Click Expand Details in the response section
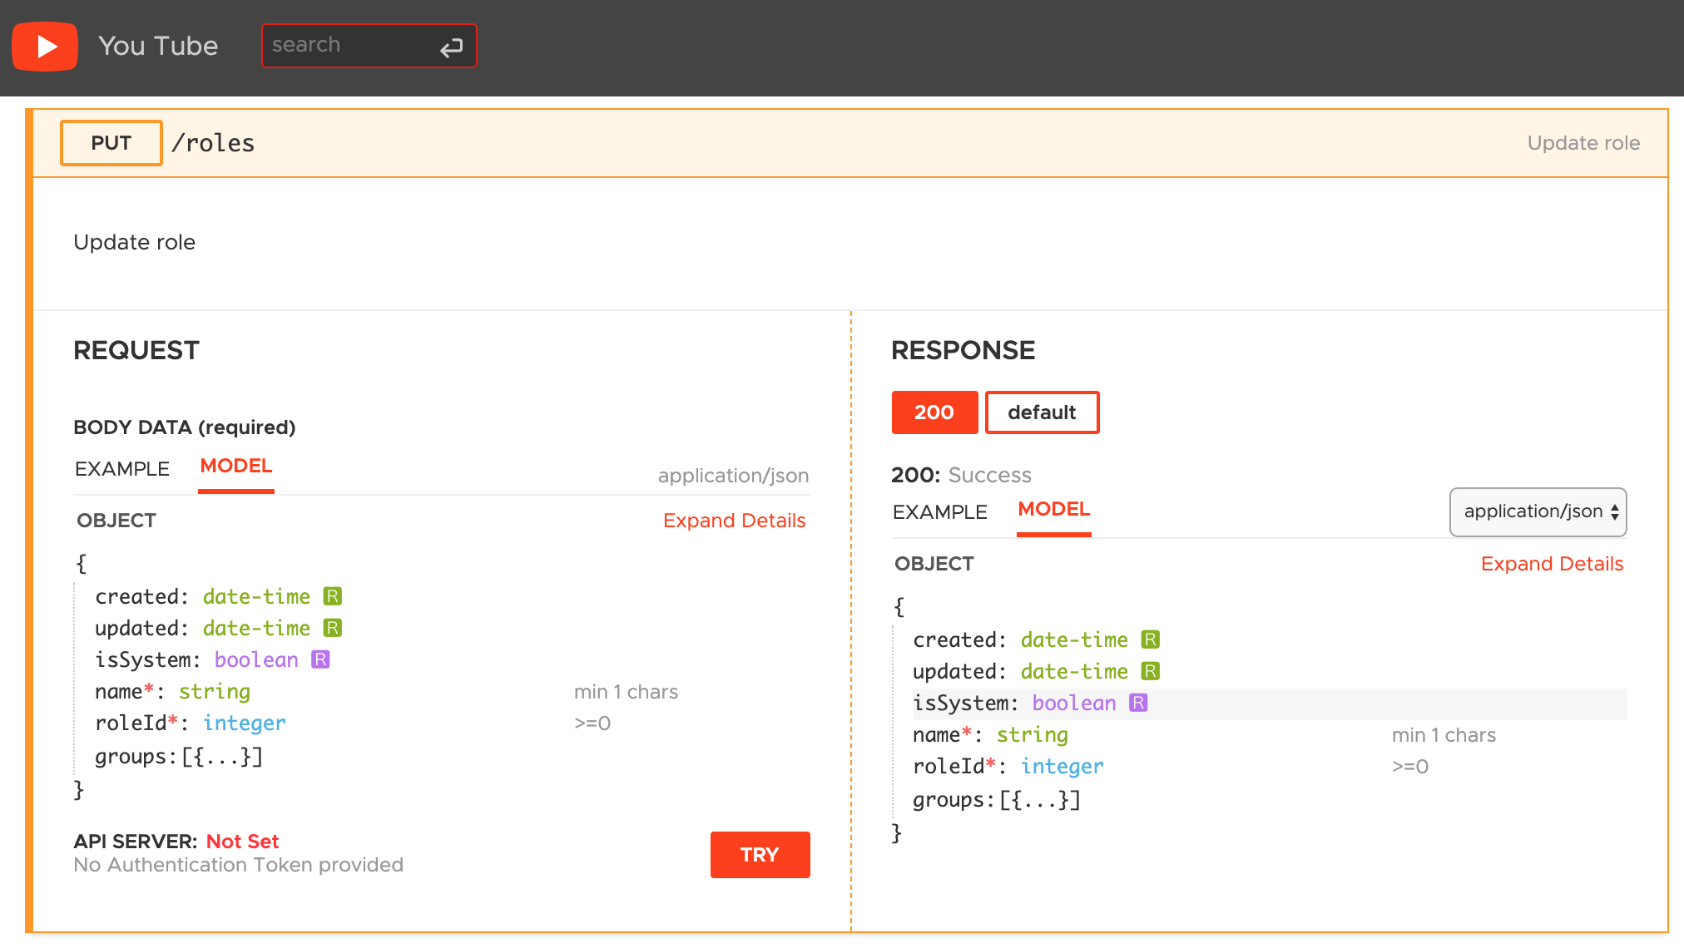This screenshot has width=1684, height=948. pyautogui.click(x=1552, y=564)
